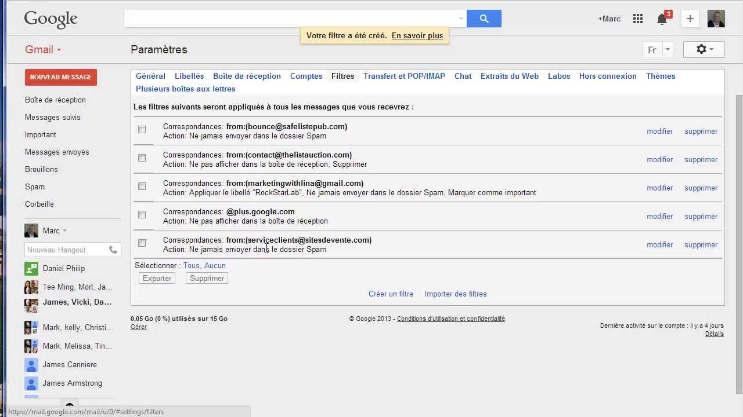Screen dimensions: 743x417
Task: Check the marketingwithlina@gmail.com filter checkbox
Action: [x=142, y=186]
